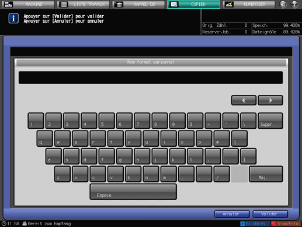Tap the 9 key
This screenshot has width=302, height=227.
(x=178, y=121)
